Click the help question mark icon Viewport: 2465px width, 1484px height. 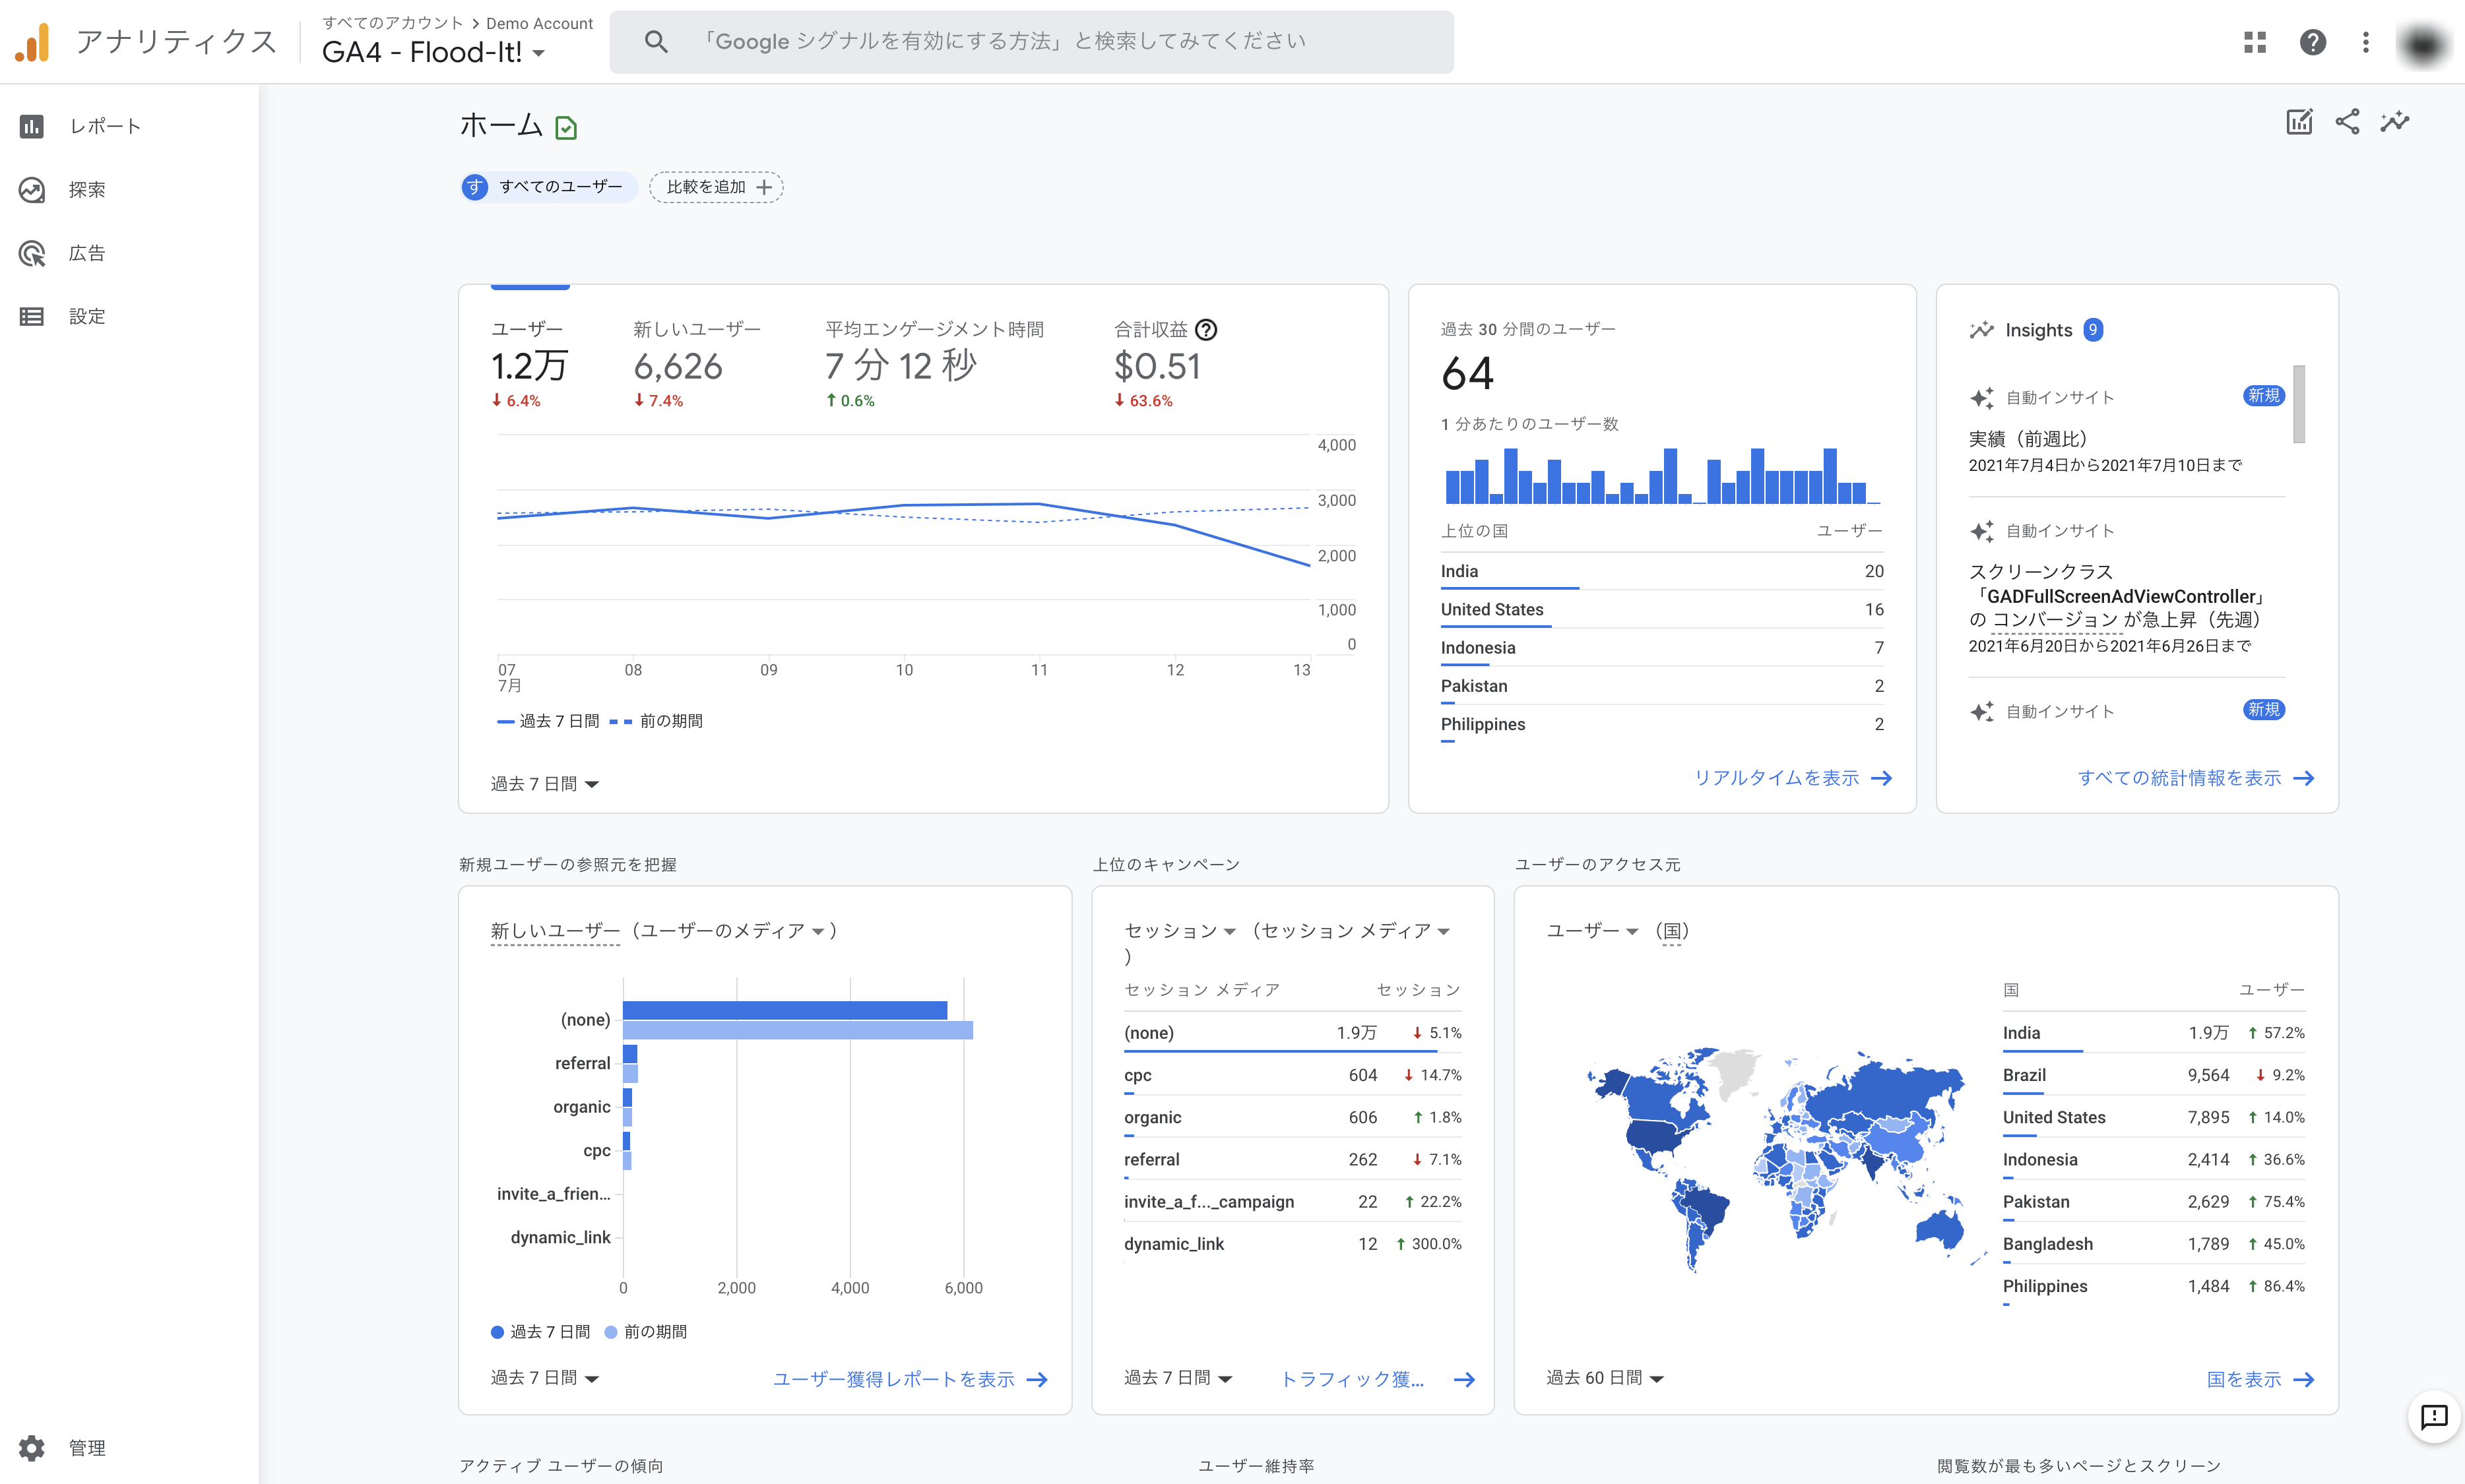(2312, 42)
